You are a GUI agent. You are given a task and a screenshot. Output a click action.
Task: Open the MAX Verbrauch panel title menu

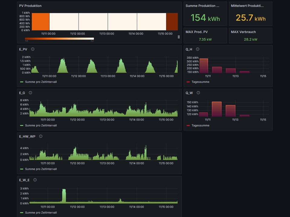243,32
